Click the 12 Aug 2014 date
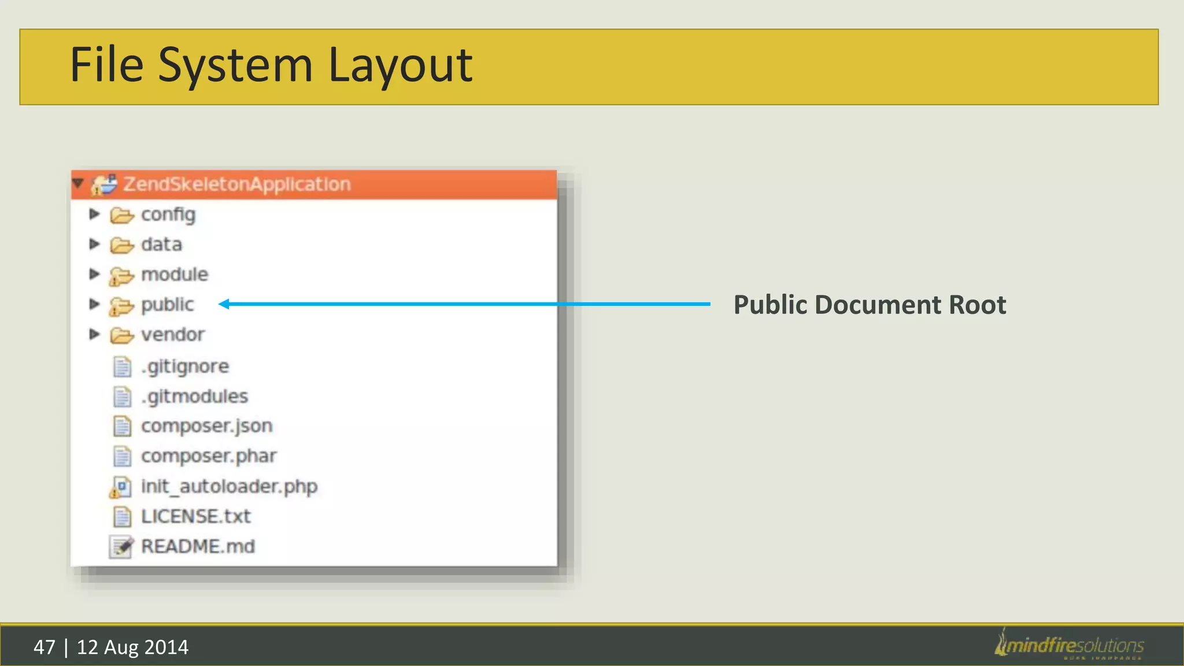This screenshot has height=666, width=1184. [x=132, y=647]
